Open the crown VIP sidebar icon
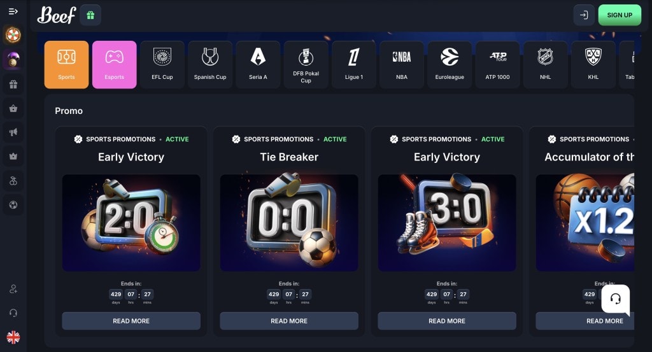The height and width of the screenshot is (352, 652). [x=13, y=156]
